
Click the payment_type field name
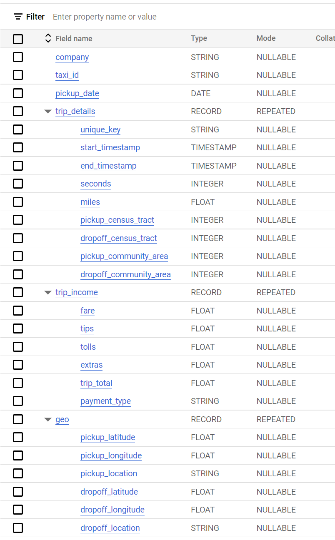pyautogui.click(x=105, y=401)
